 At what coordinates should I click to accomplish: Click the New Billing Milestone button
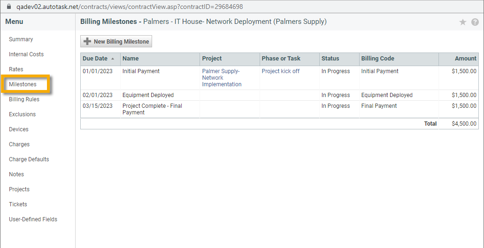[116, 42]
